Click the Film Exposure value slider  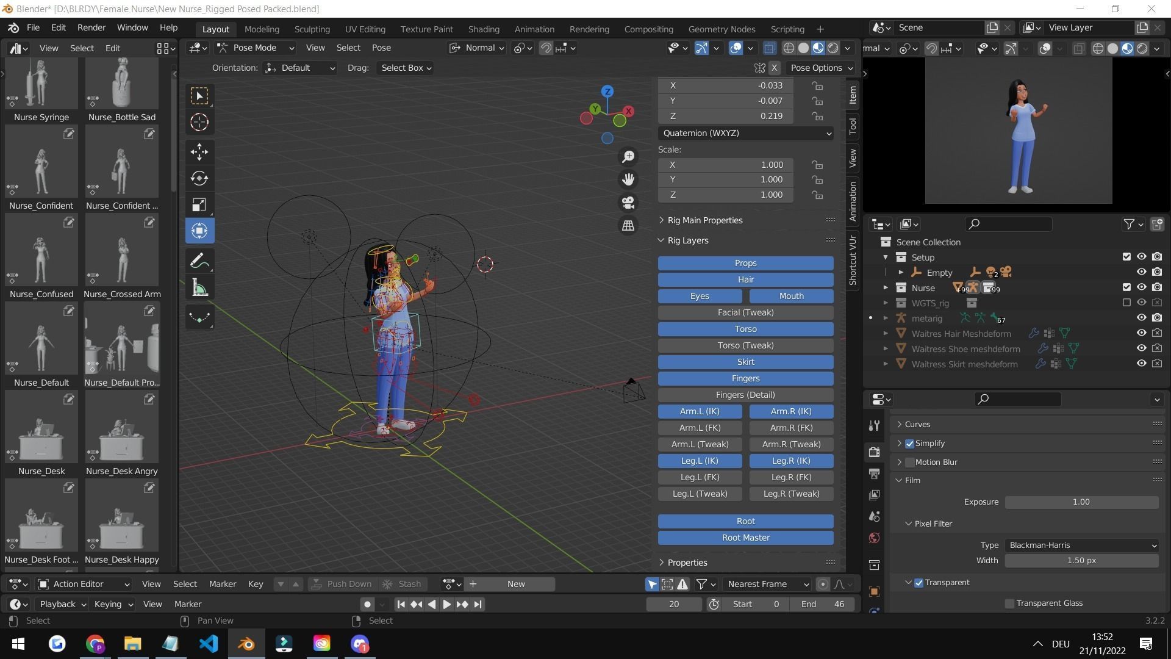coord(1082,502)
